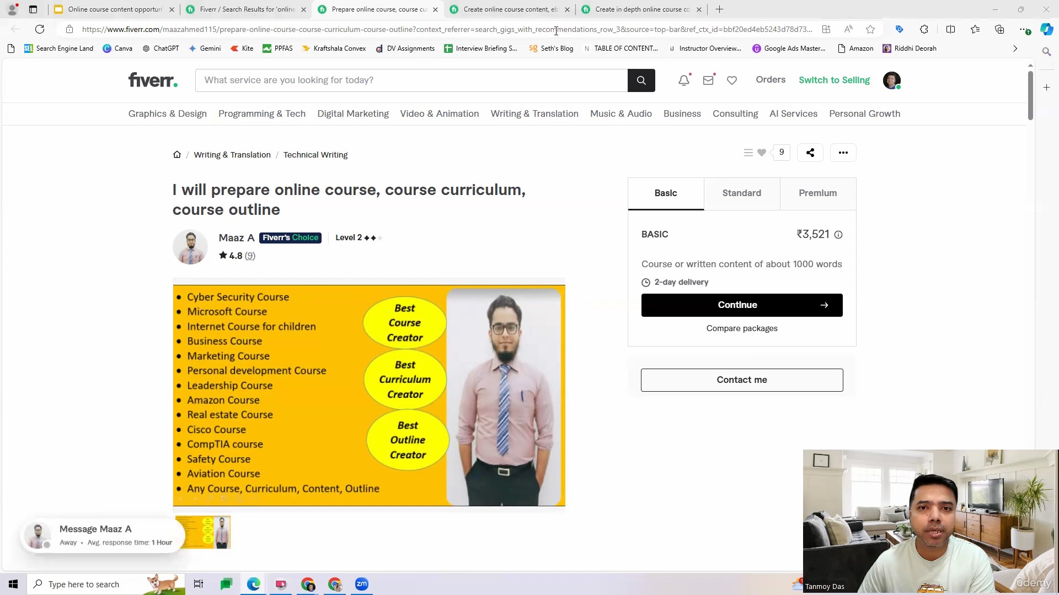Open Microsoft Edge in taskbar
This screenshot has height=595, width=1059.
point(254,584)
